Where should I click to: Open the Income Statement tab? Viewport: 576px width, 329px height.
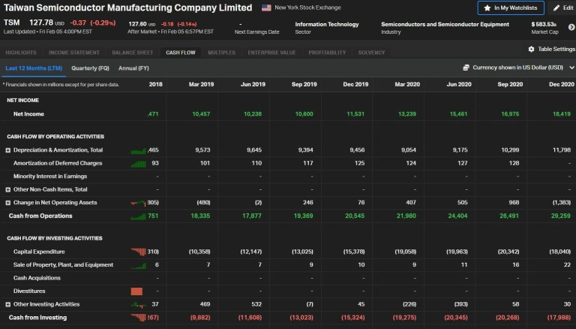tap(74, 53)
